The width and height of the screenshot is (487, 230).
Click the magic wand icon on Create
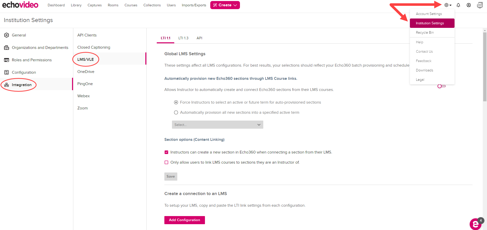(x=215, y=5)
